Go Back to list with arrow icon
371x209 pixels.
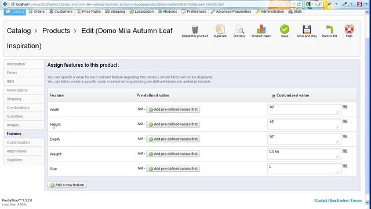[329, 30]
